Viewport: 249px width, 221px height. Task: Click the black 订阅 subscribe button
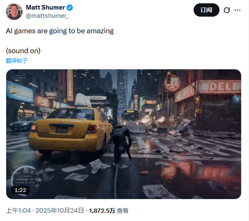tap(206, 10)
